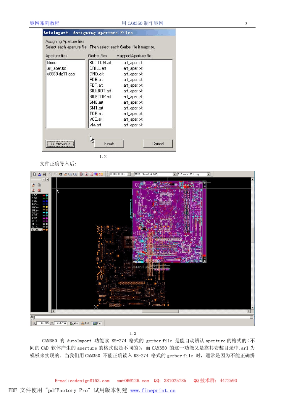Click the Finish button in AutoImport dialog
This screenshot has width=281, height=398.
(x=109, y=144)
